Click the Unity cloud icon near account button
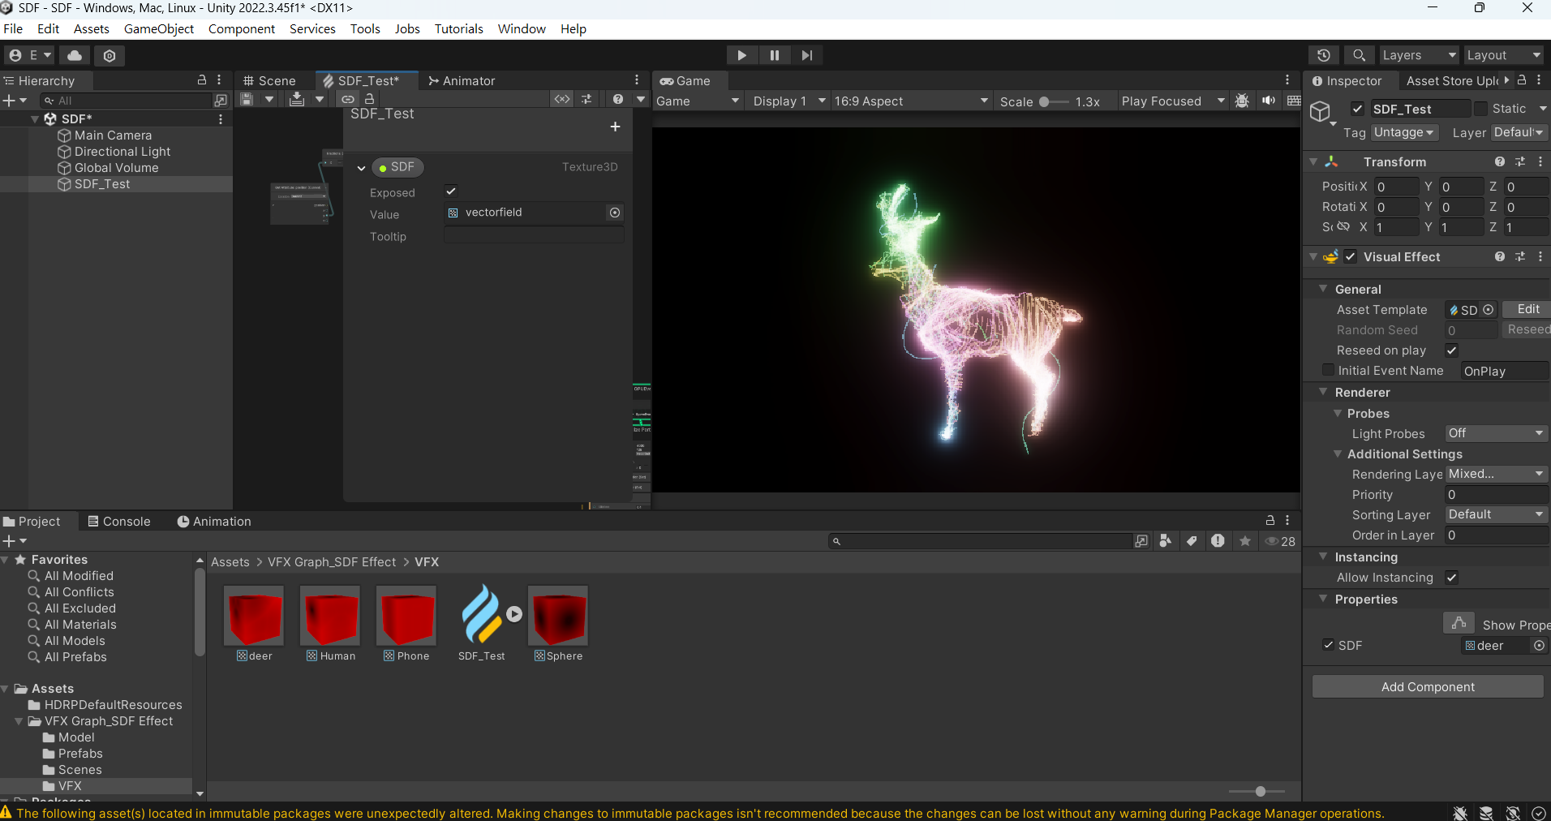The width and height of the screenshot is (1551, 821). (73, 54)
